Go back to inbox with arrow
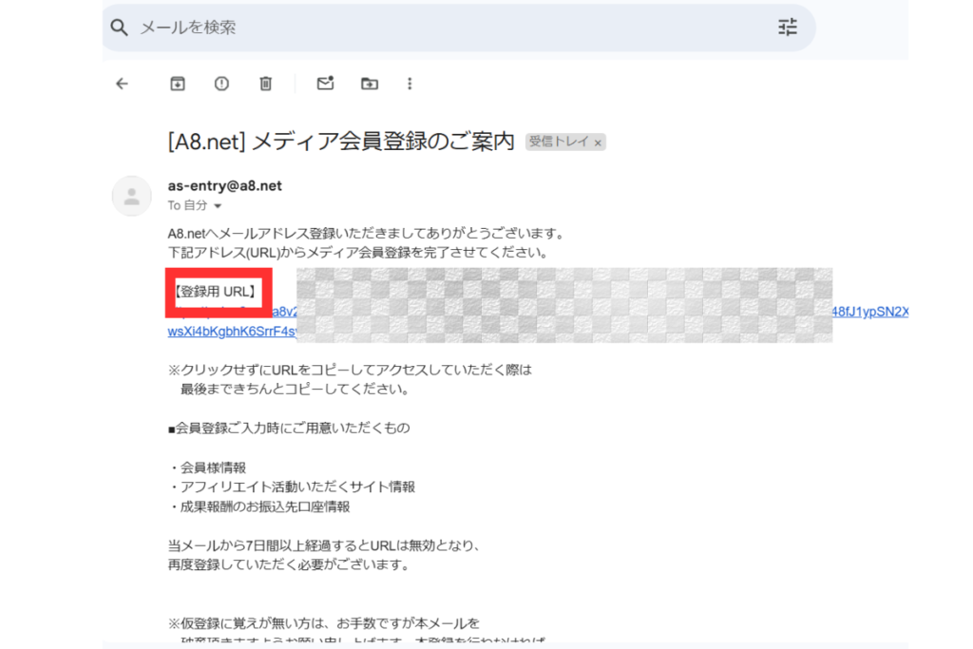This screenshot has height=649, width=973. point(122,84)
